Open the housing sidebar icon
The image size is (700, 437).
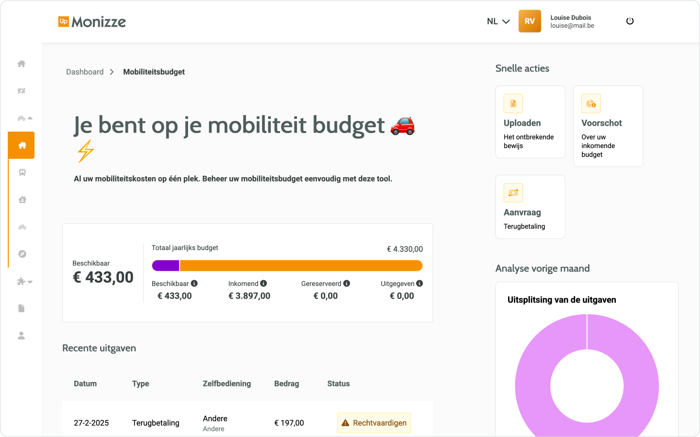22,200
